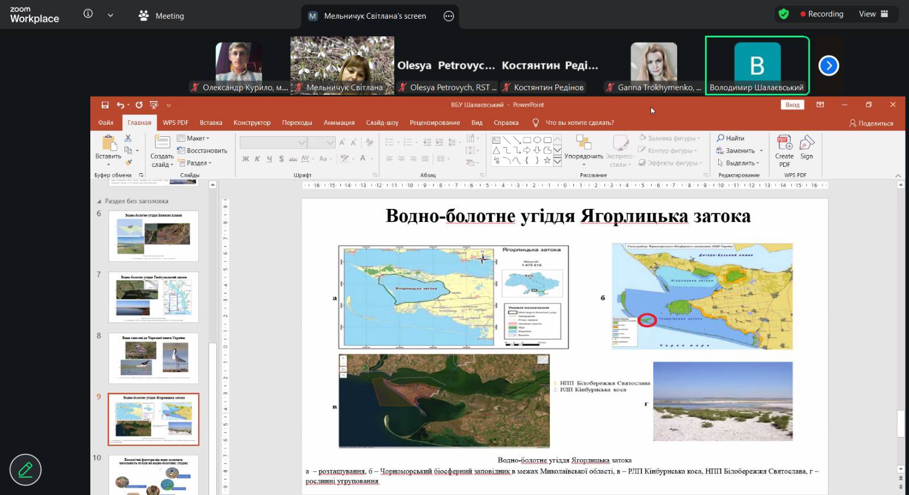Click the Paste (Вставить) clipboard icon
The width and height of the screenshot is (909, 495).
108,143
